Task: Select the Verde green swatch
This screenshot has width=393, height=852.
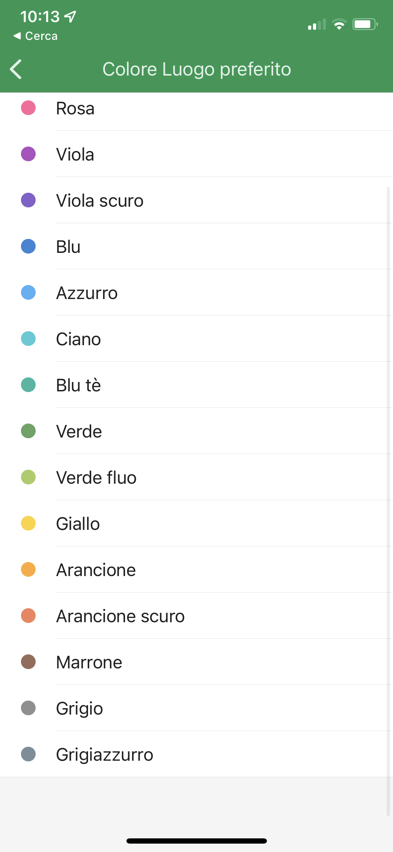Action: (x=28, y=431)
